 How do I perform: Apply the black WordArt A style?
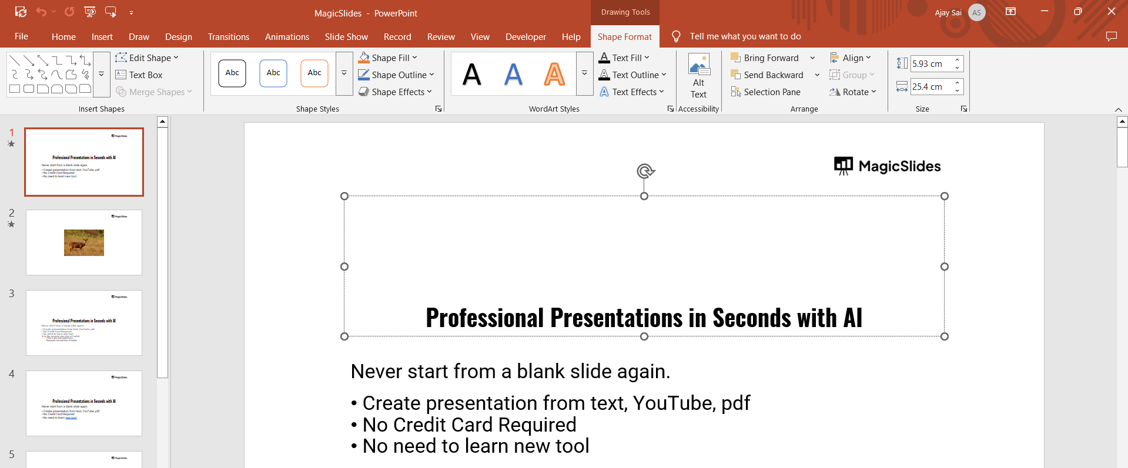(472, 74)
